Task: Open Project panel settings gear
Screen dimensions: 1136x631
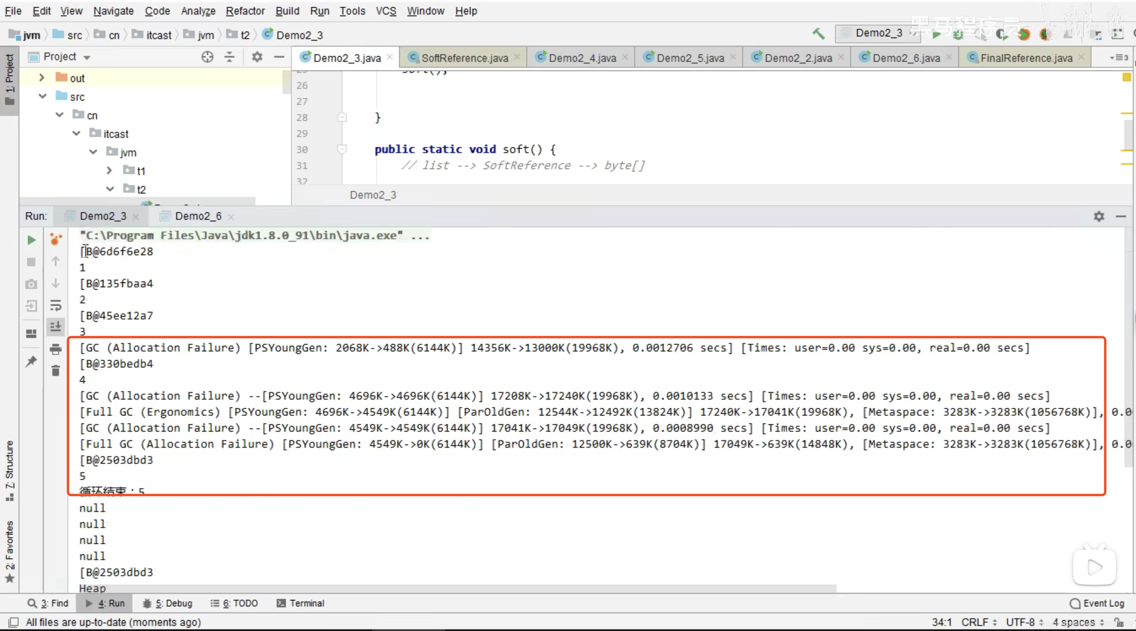Action: [x=257, y=57]
